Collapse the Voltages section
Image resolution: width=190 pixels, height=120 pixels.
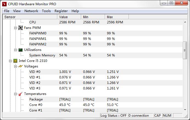pos(15,66)
